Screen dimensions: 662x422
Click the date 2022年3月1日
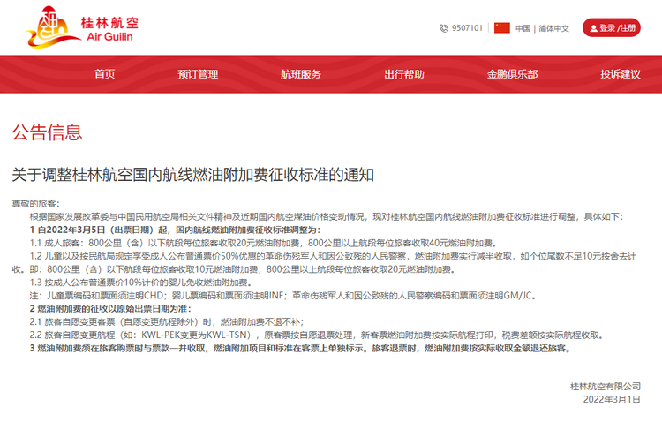click(x=612, y=399)
